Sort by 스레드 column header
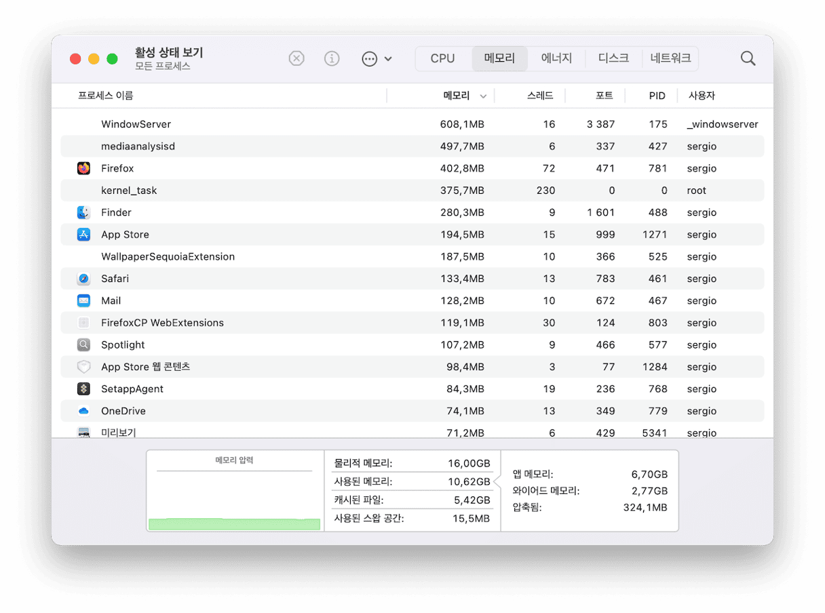 click(x=540, y=96)
